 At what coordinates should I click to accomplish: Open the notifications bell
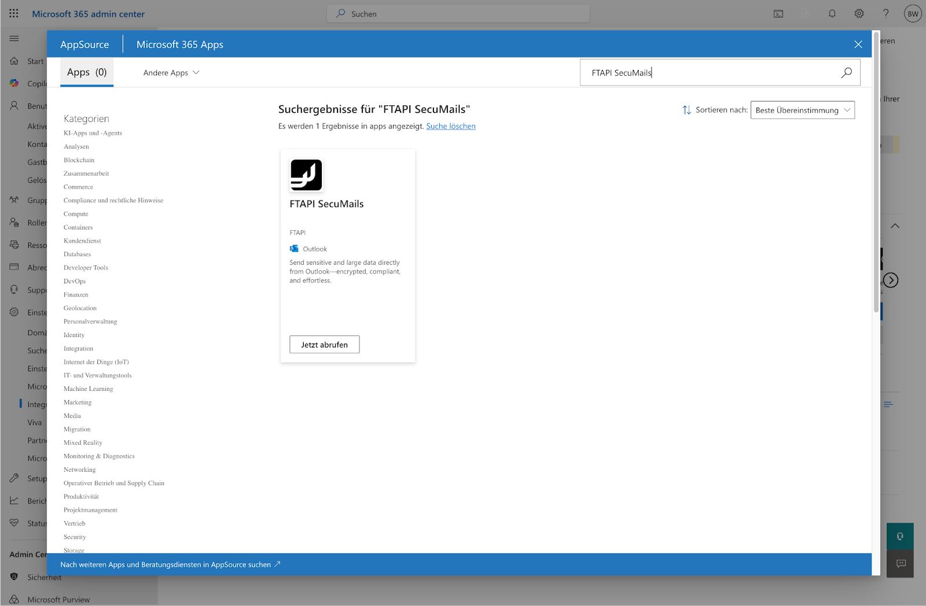tap(832, 14)
